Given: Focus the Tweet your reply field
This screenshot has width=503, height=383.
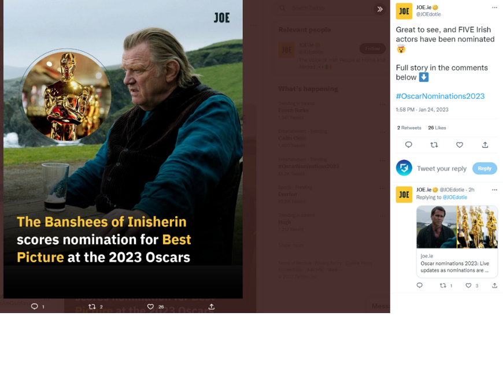Looking at the screenshot, I should [x=442, y=169].
